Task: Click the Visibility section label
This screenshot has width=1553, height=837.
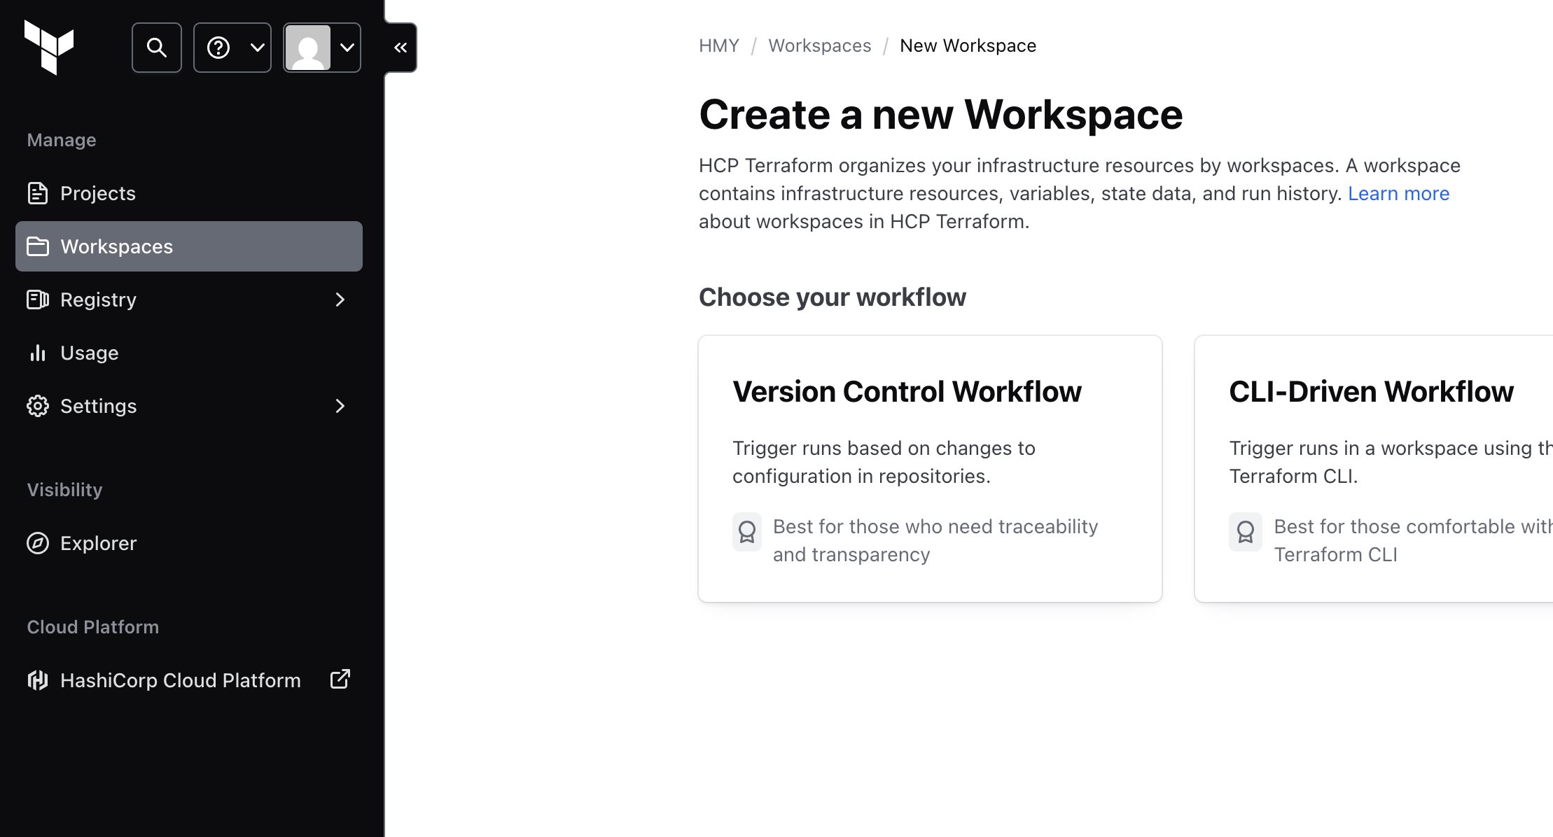Action: (x=64, y=490)
